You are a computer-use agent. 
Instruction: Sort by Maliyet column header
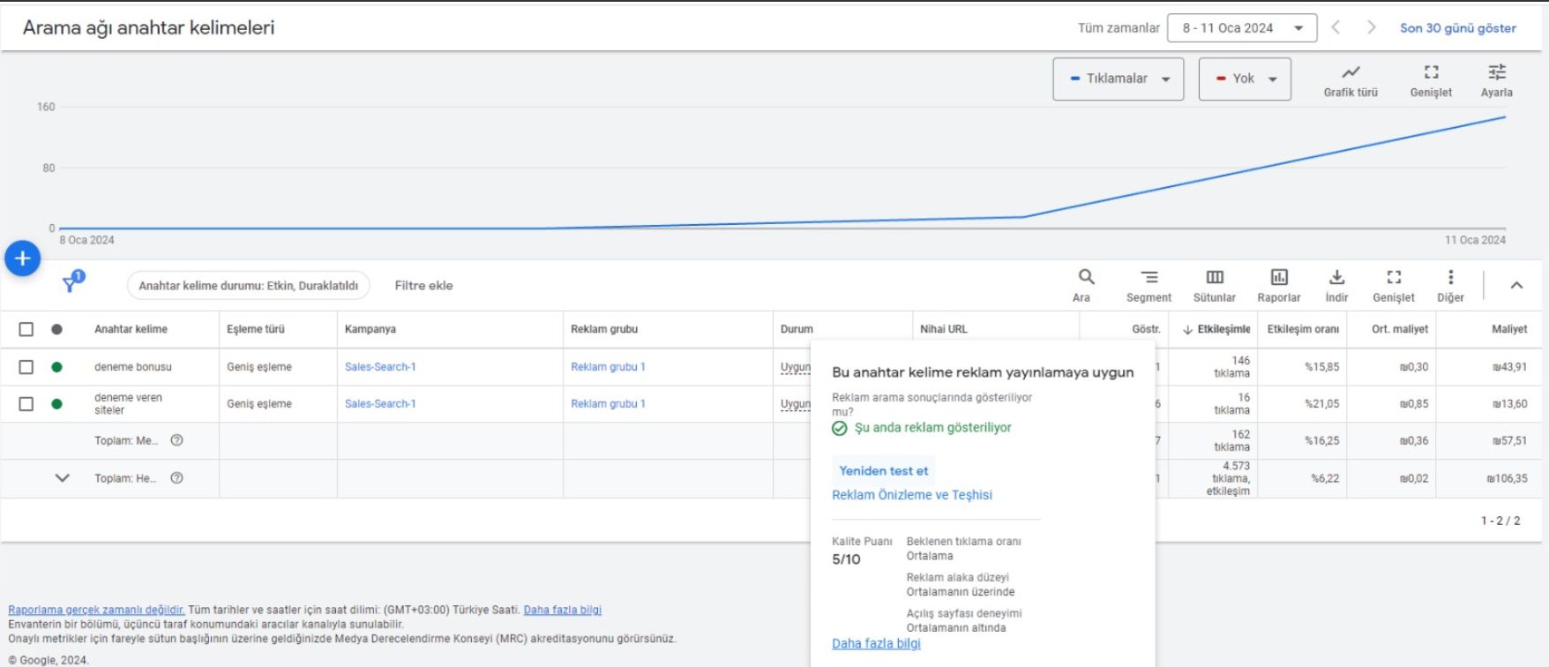click(1509, 329)
